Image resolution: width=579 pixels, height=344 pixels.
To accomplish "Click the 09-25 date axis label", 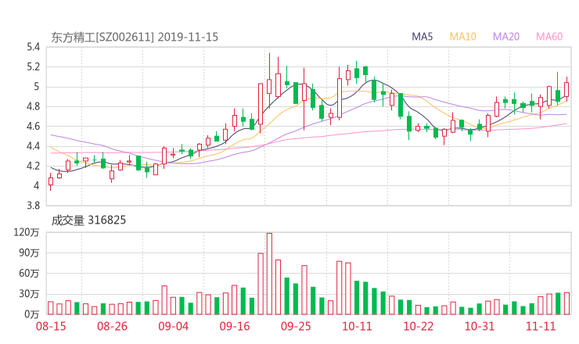I will tap(296, 326).
